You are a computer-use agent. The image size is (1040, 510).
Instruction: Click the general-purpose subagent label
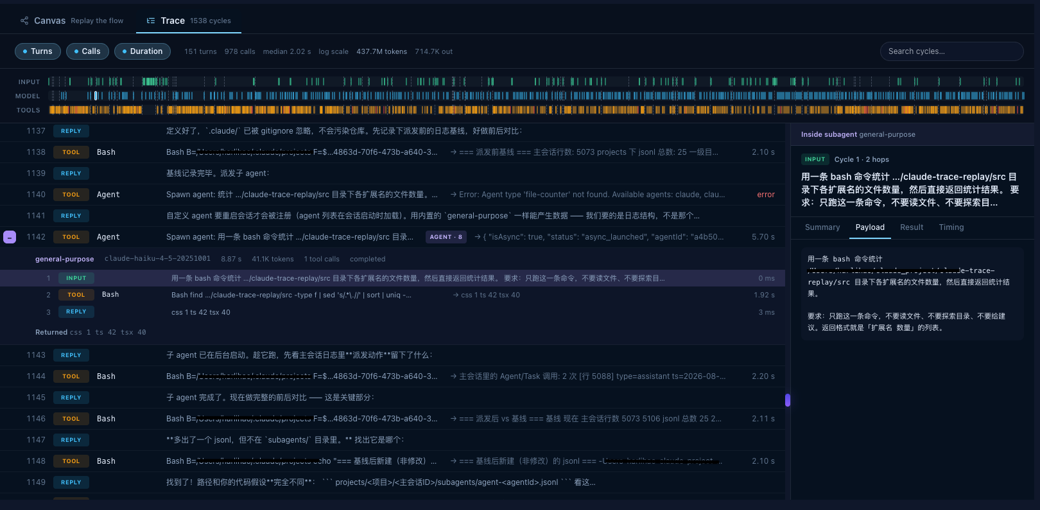click(x=64, y=259)
